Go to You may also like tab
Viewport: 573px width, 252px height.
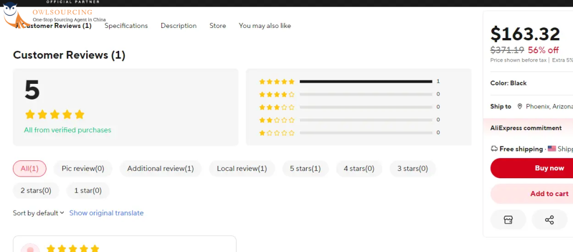tap(265, 26)
